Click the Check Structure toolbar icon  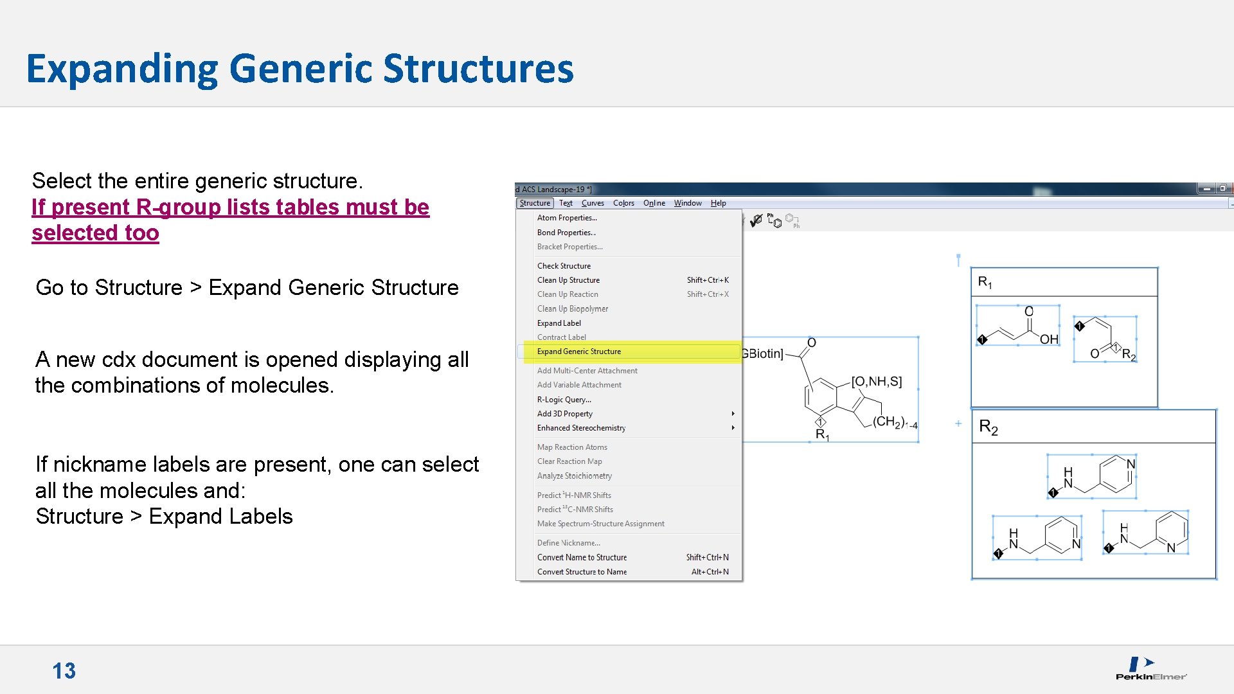point(756,220)
